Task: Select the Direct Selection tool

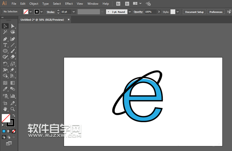Action: (x=13, y=26)
